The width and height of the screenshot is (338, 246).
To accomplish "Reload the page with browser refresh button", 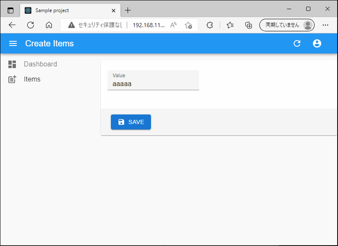I will (31, 25).
